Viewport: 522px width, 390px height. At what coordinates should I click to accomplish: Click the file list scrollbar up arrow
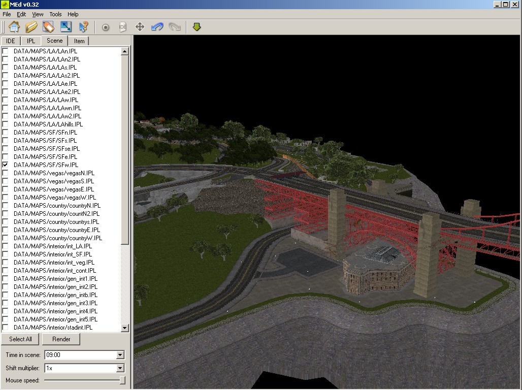pyautogui.click(x=124, y=51)
